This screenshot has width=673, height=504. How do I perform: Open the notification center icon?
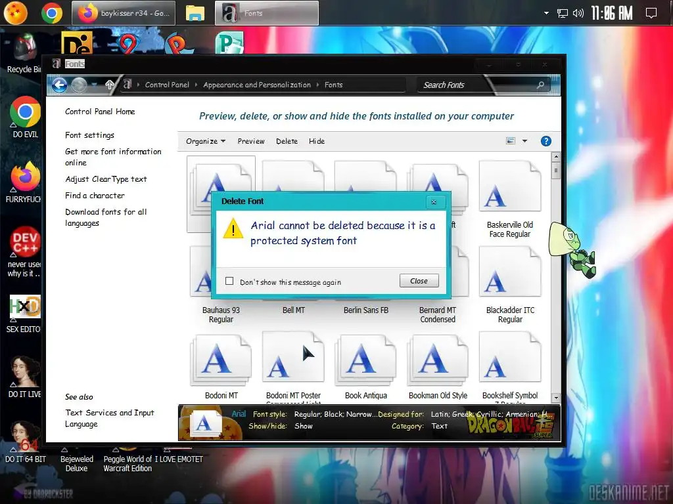coord(651,13)
